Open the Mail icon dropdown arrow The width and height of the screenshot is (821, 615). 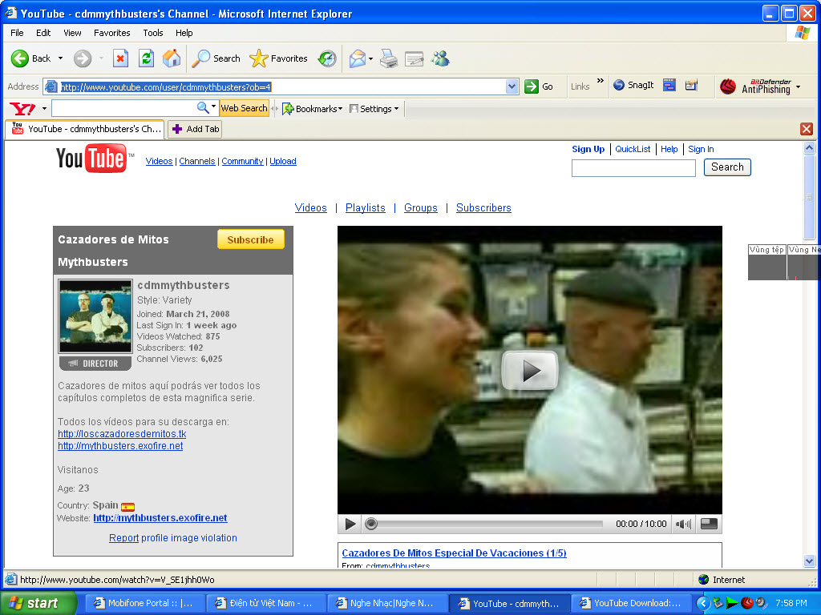(370, 59)
